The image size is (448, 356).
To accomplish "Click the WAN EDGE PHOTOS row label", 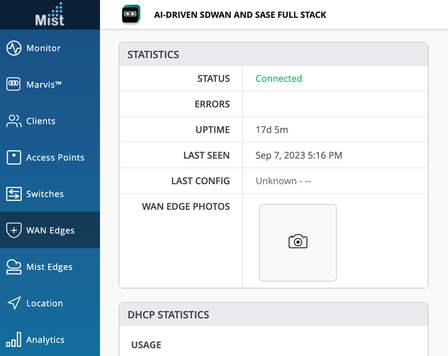I will point(186,206).
